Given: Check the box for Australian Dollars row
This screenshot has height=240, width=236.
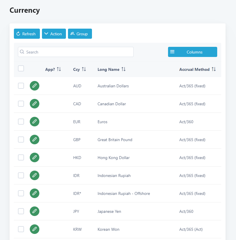Looking at the screenshot, I should [x=21, y=86].
